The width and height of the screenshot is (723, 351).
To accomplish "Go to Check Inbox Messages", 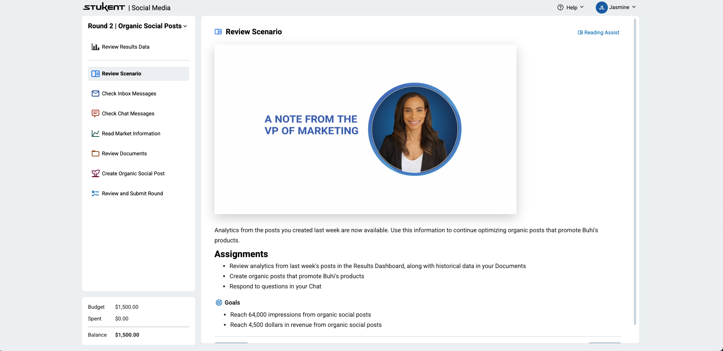I will coord(139,93).
